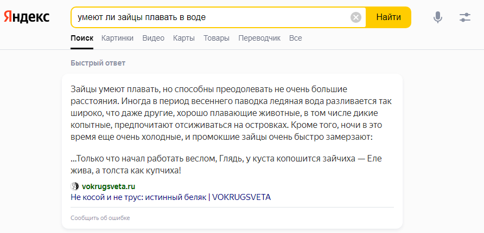Open the Товары tab

216,38
